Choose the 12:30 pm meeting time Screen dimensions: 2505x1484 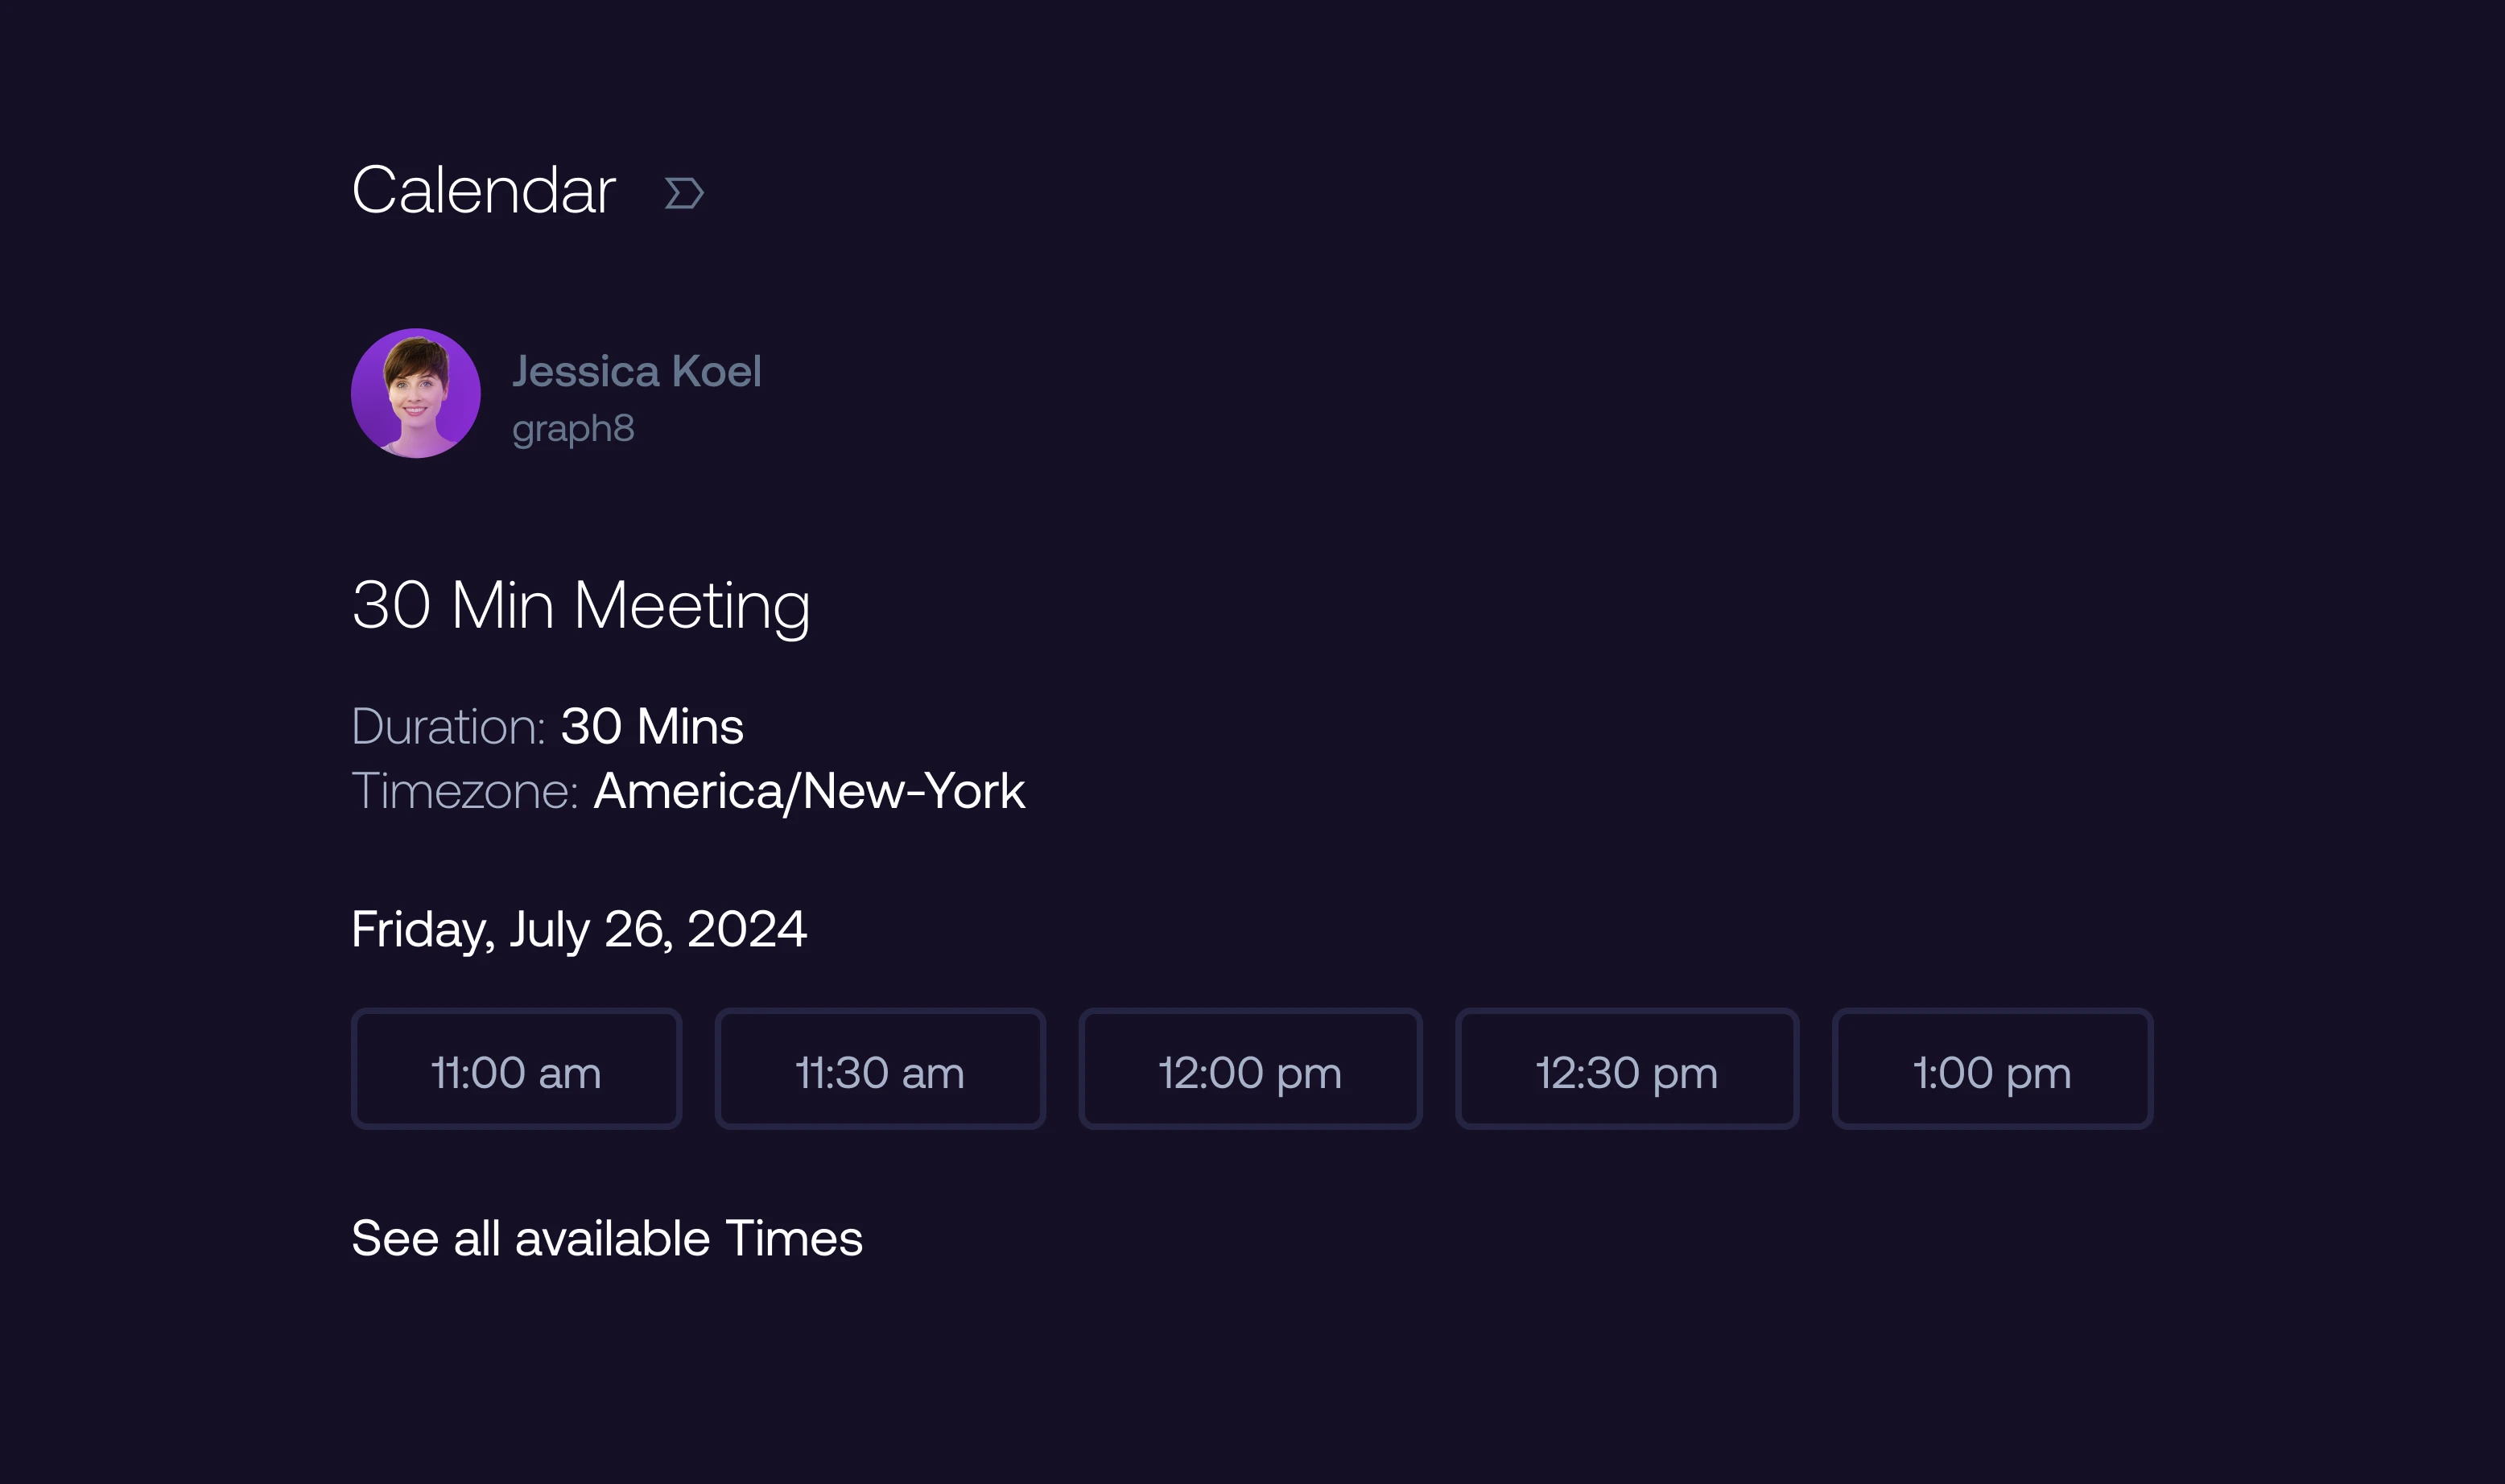[1626, 1069]
